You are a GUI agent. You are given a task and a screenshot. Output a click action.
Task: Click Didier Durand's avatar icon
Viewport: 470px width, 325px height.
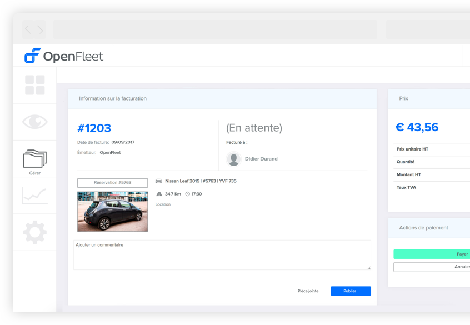233,158
